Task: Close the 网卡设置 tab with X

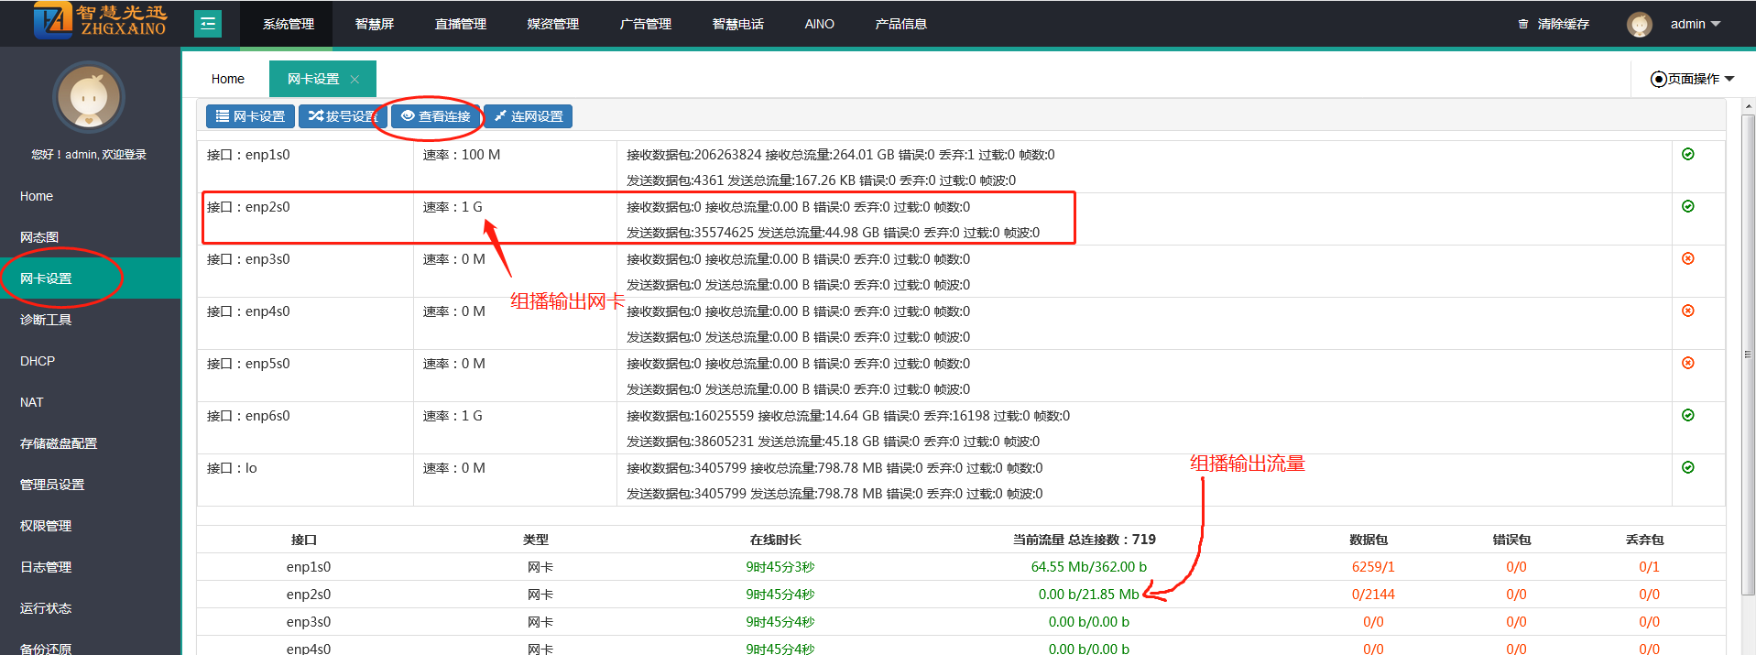Action: point(354,80)
